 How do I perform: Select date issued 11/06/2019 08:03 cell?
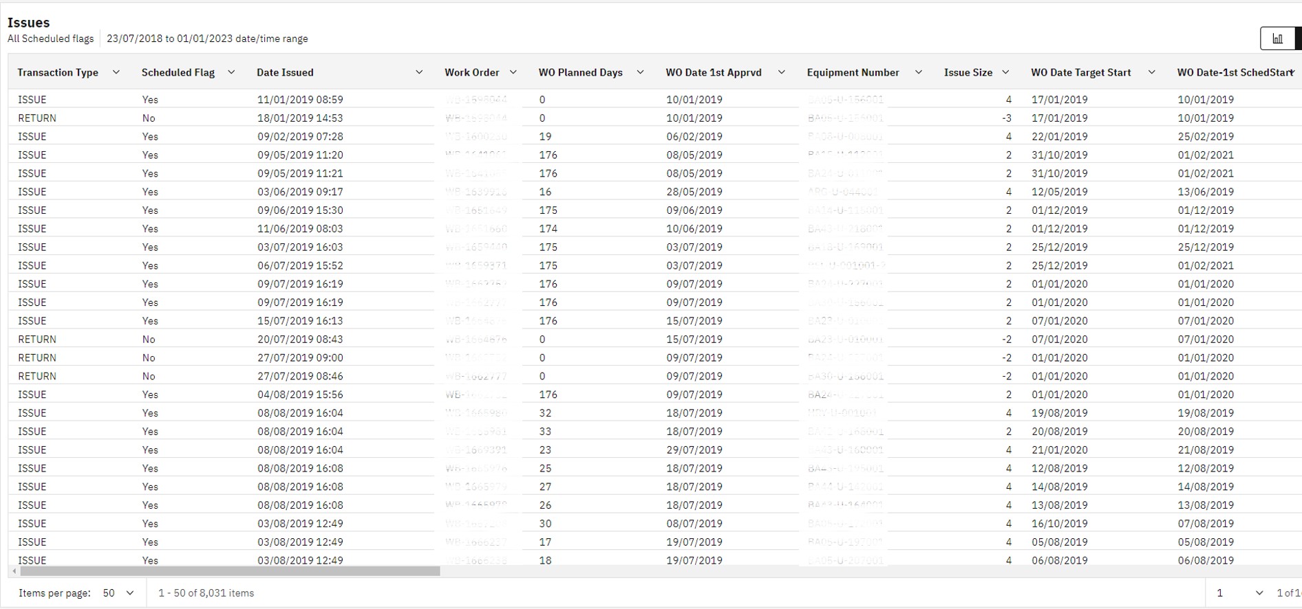pos(300,229)
